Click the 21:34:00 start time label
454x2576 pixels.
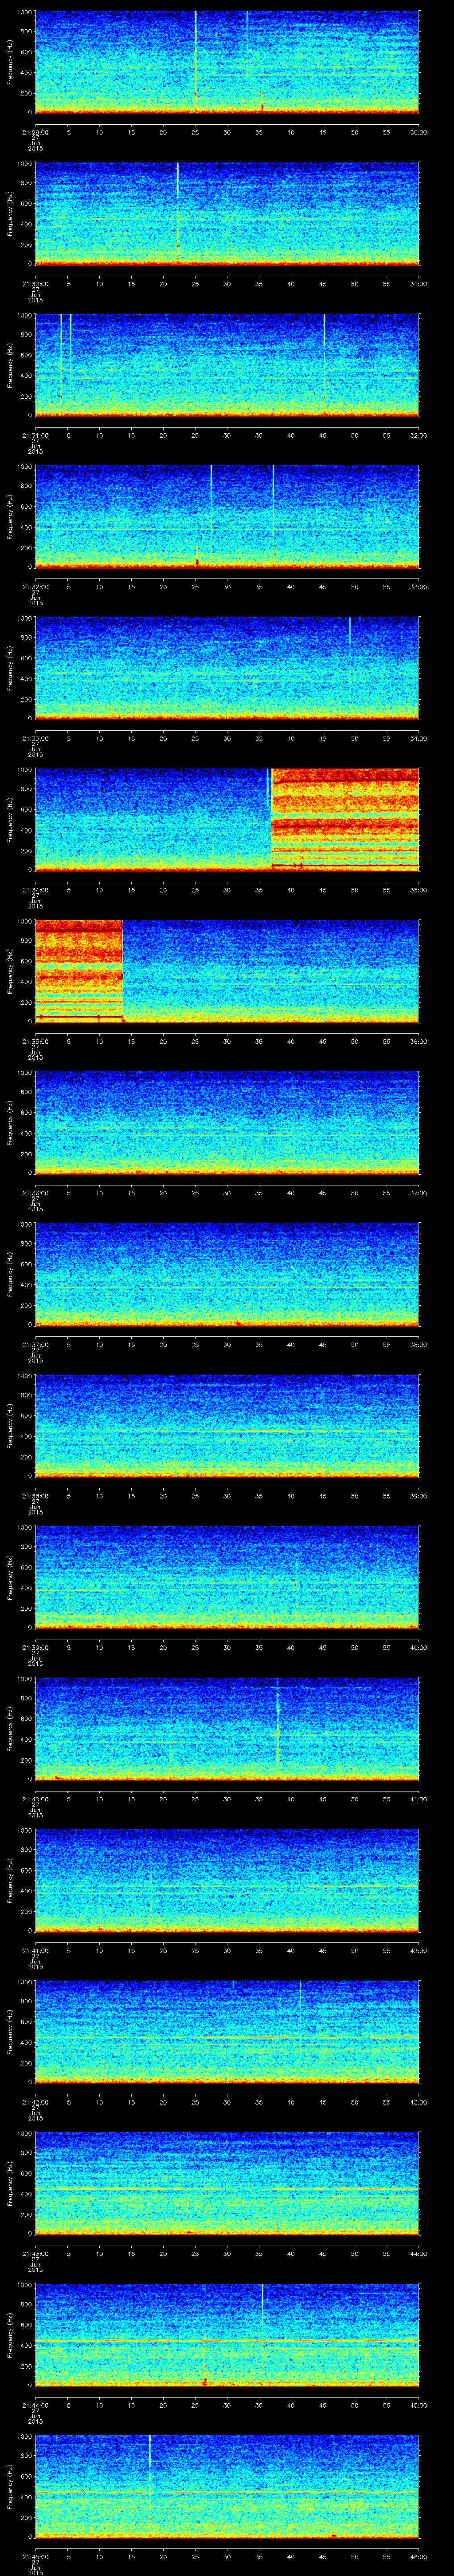click(x=35, y=890)
